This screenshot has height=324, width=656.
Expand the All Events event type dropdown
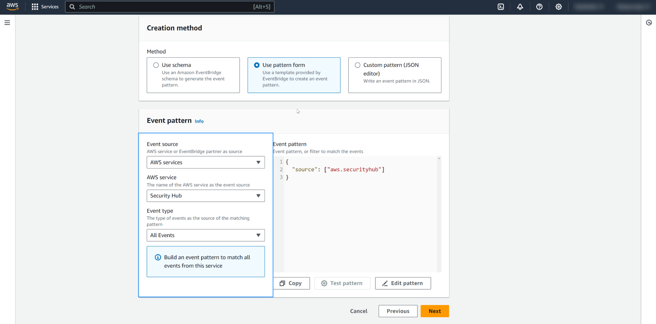(x=205, y=235)
